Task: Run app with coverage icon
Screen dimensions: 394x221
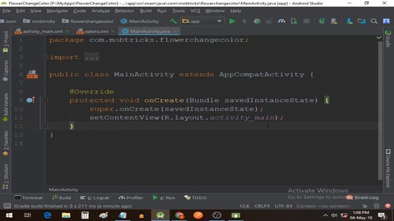Action: point(269,21)
